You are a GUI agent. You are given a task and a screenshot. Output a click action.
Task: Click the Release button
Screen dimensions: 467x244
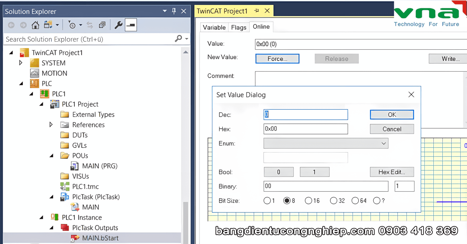pos(337,59)
